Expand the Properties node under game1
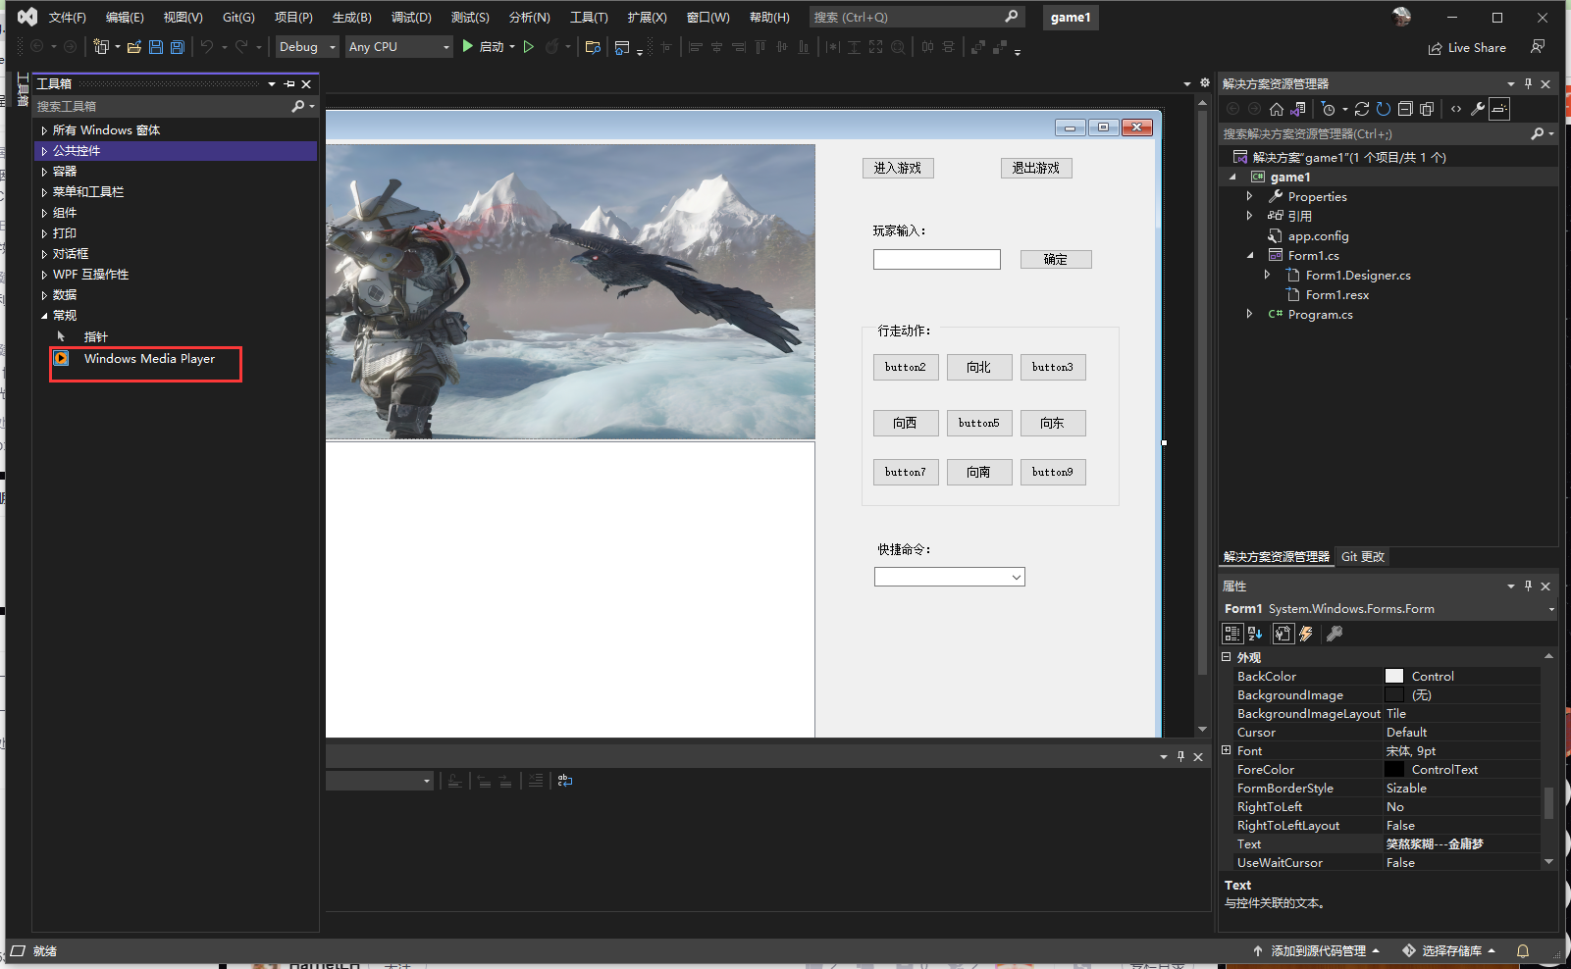 coord(1249,197)
